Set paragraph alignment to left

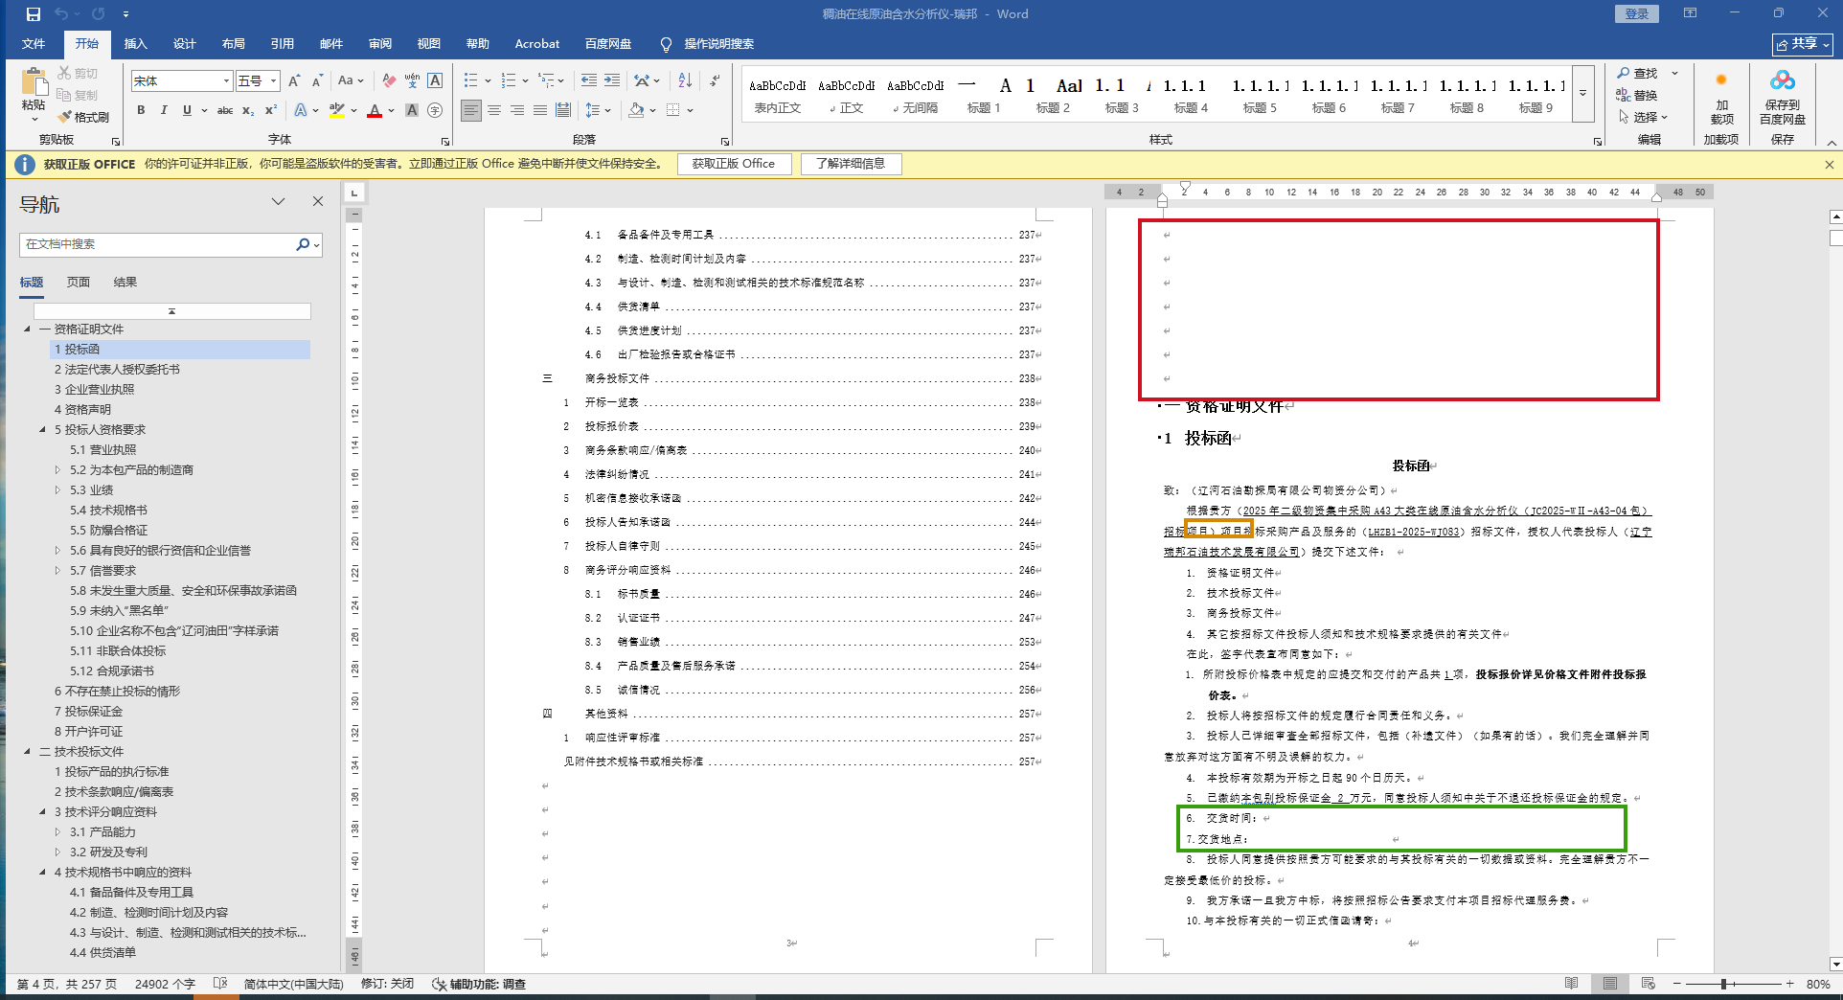[x=471, y=110]
